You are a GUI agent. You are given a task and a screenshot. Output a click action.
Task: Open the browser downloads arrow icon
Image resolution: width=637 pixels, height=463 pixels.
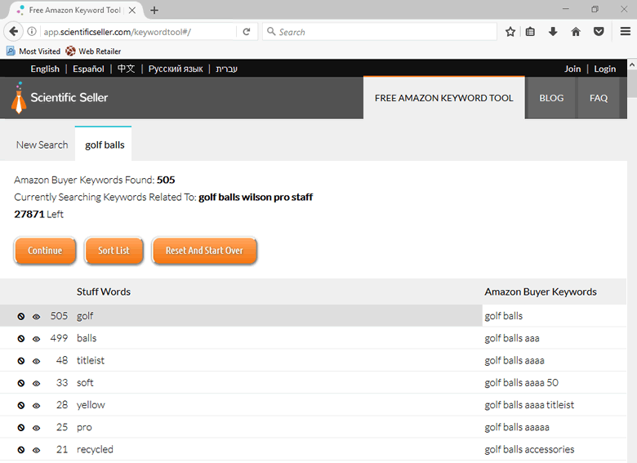click(x=553, y=32)
